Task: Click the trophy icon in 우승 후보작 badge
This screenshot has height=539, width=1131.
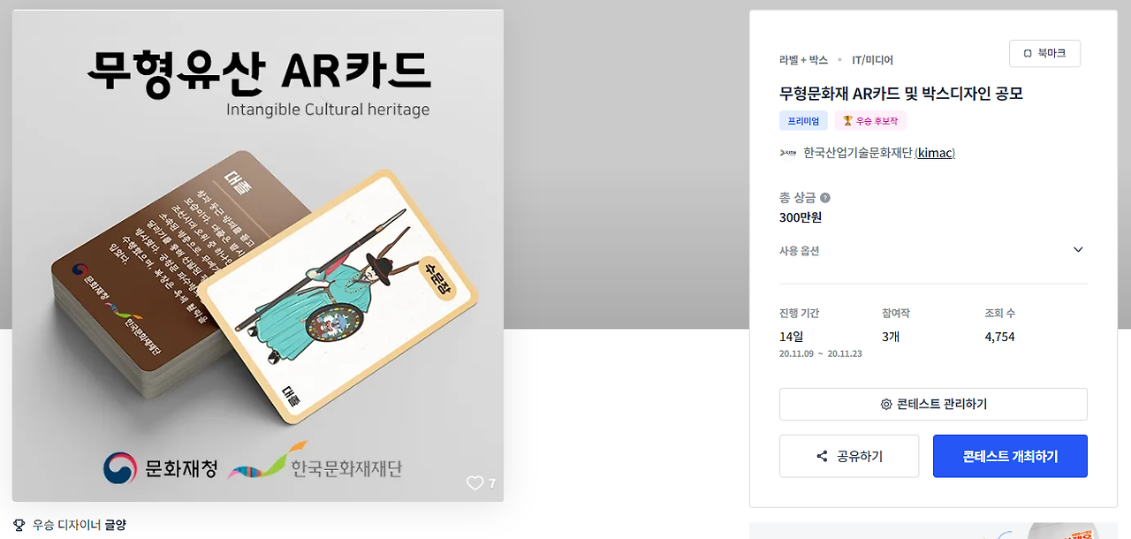Action: 847,121
